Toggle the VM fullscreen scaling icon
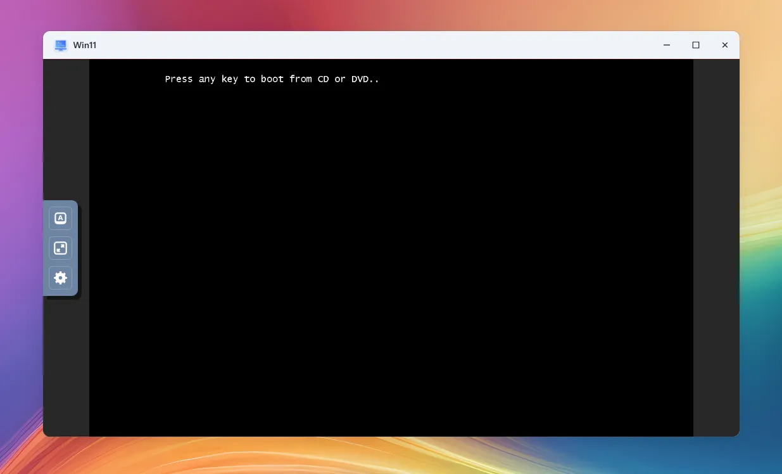The height and width of the screenshot is (474, 782). tap(60, 248)
